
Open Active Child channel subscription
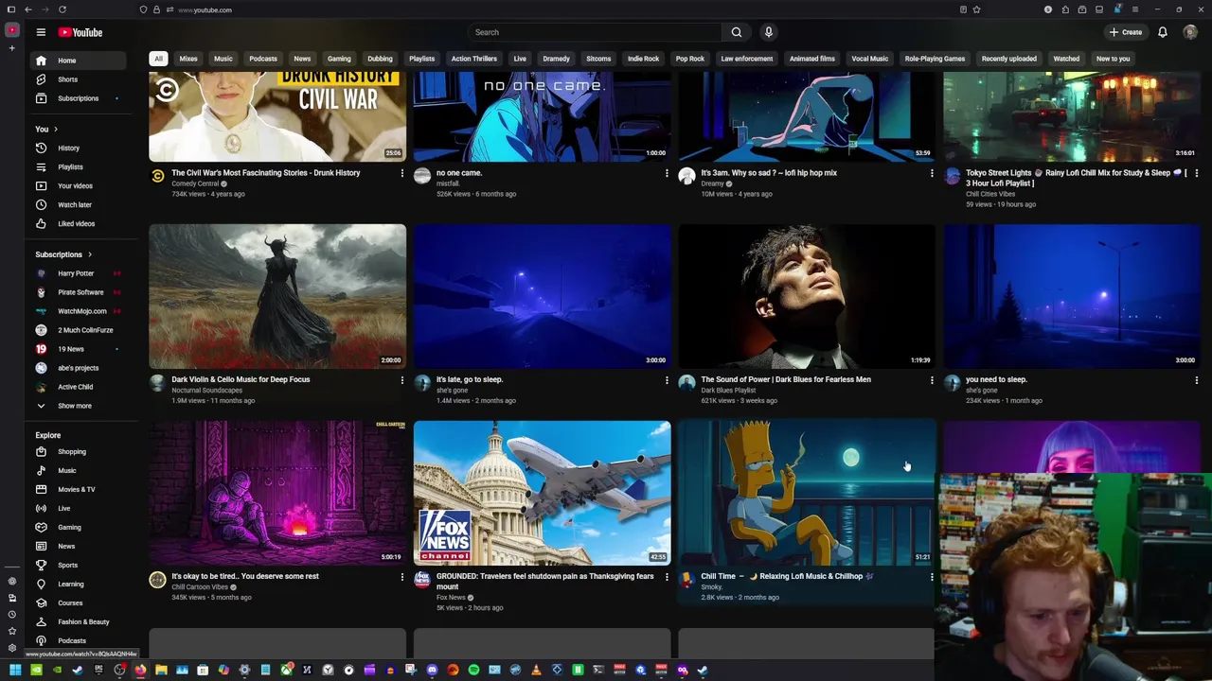click(x=76, y=387)
